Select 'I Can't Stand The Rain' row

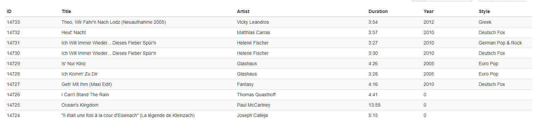point(269,95)
